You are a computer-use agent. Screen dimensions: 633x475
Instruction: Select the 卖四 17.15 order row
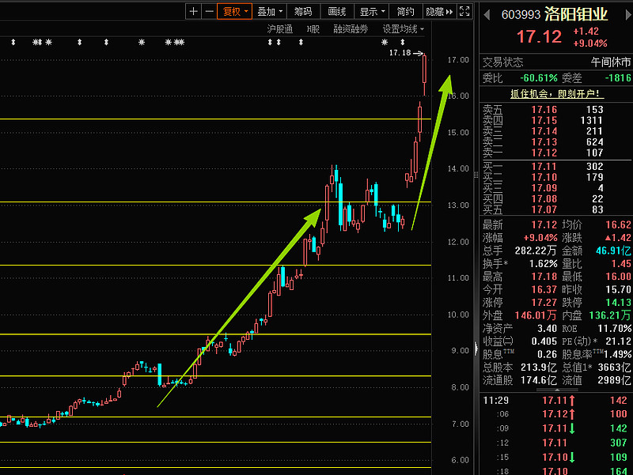(x=556, y=121)
